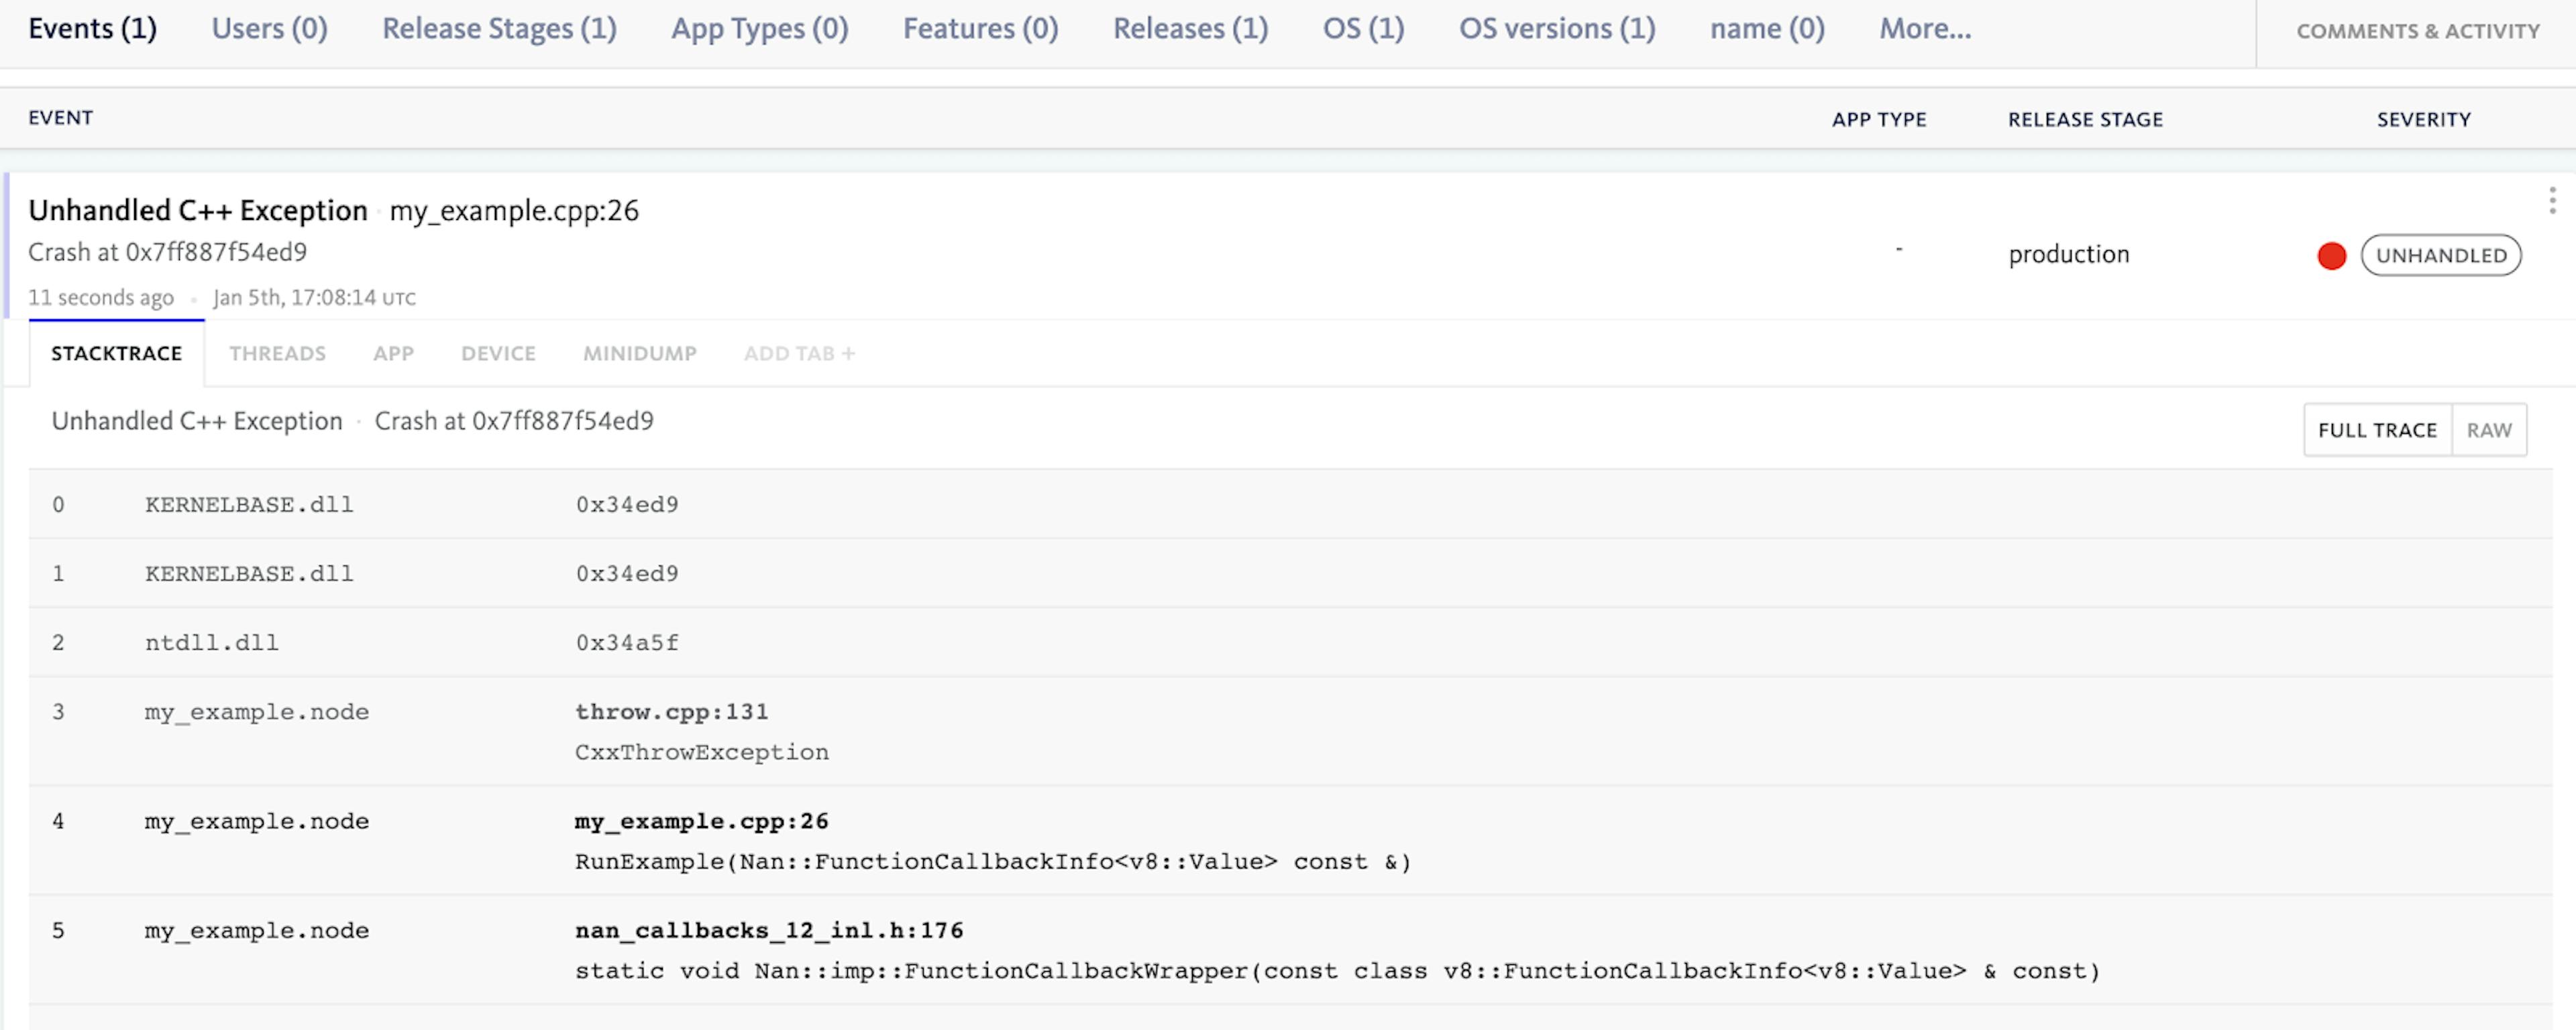Click the production release stage label
The height and width of the screenshot is (1030, 2576).
click(x=2069, y=254)
